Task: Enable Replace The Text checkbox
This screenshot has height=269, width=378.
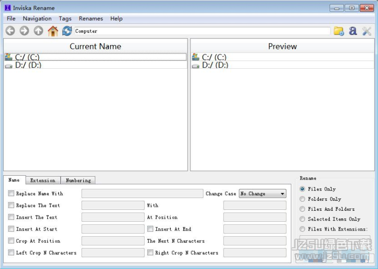Action: coord(11,205)
